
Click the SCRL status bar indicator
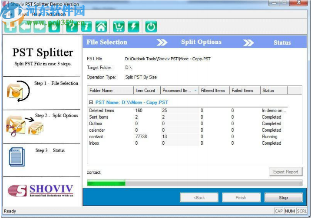(x=302, y=211)
